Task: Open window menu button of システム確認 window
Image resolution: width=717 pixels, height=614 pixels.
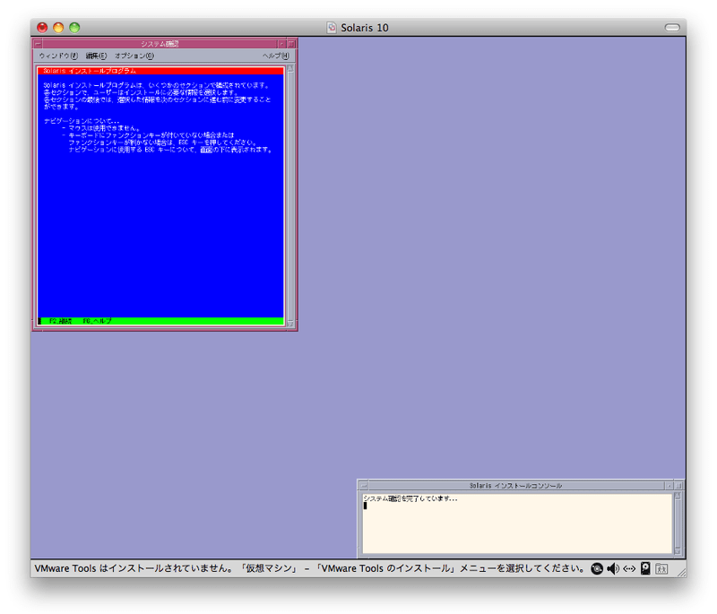Action: pos(38,43)
